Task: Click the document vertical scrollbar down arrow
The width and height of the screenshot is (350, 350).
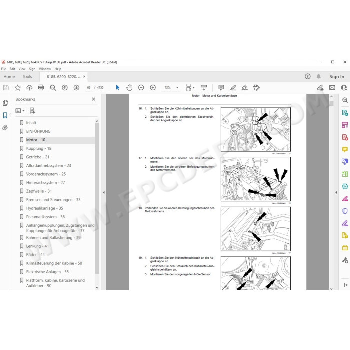Action: click(x=331, y=289)
